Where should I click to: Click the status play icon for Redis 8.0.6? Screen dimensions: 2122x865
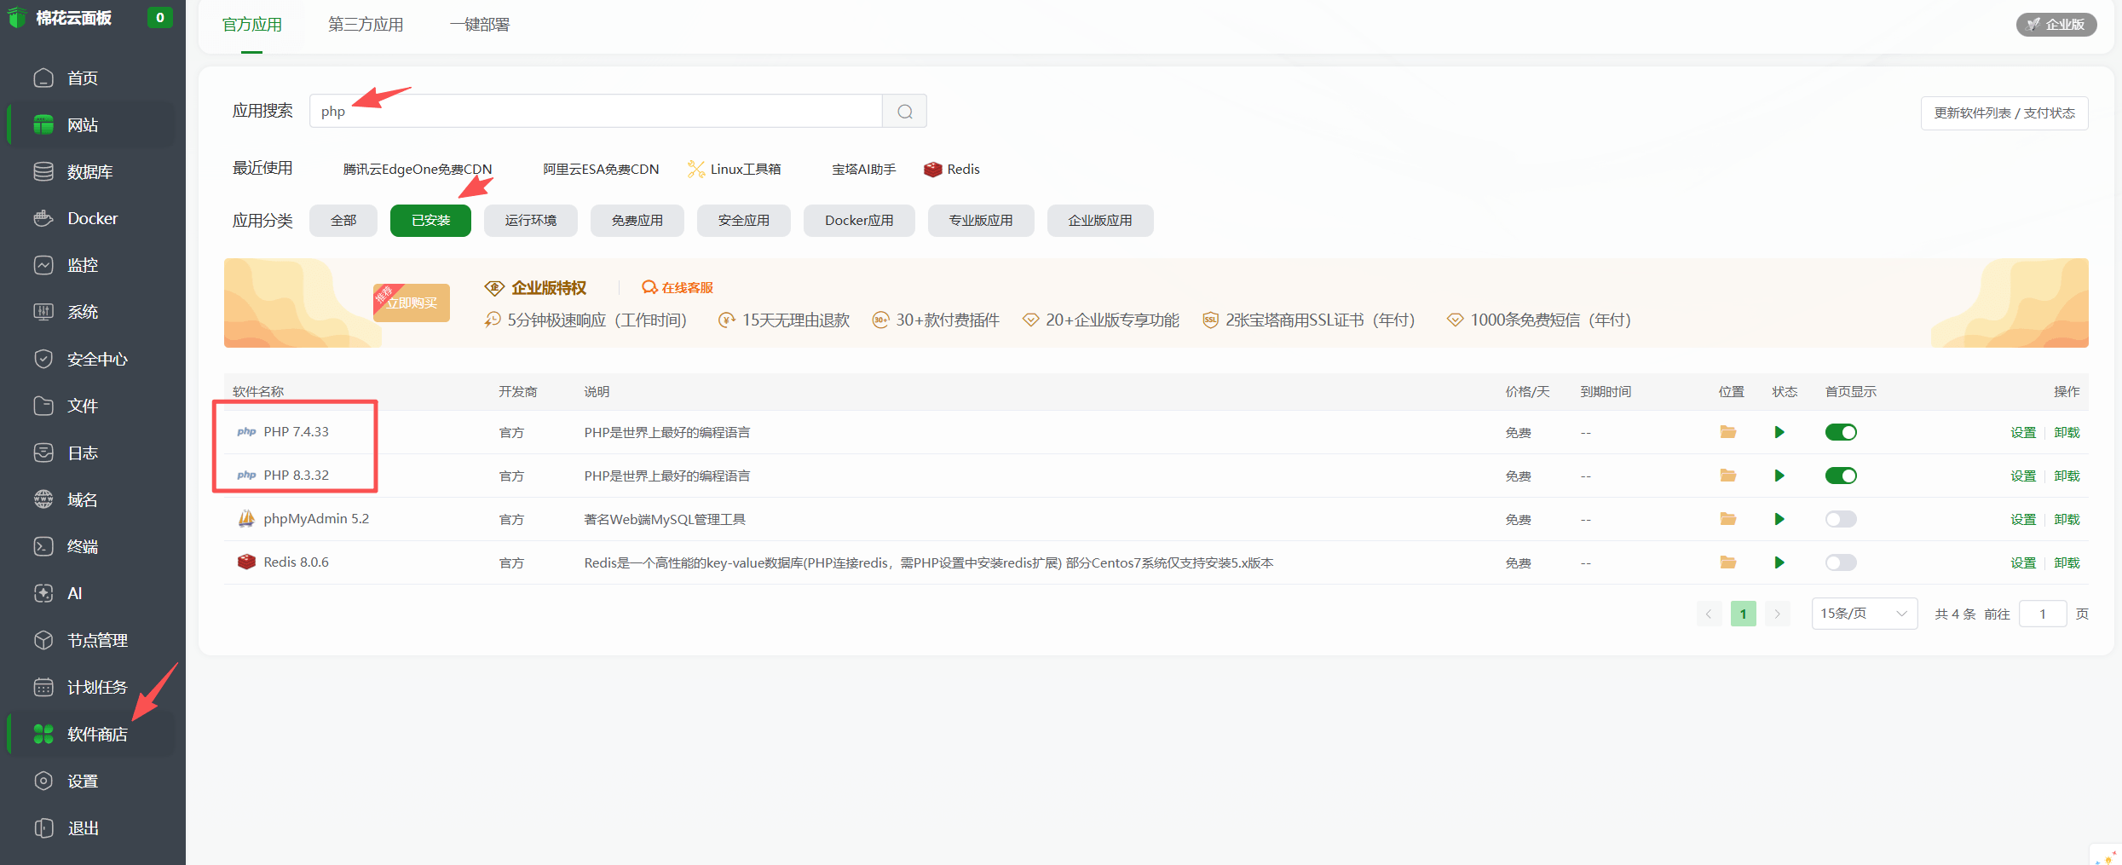1779,562
